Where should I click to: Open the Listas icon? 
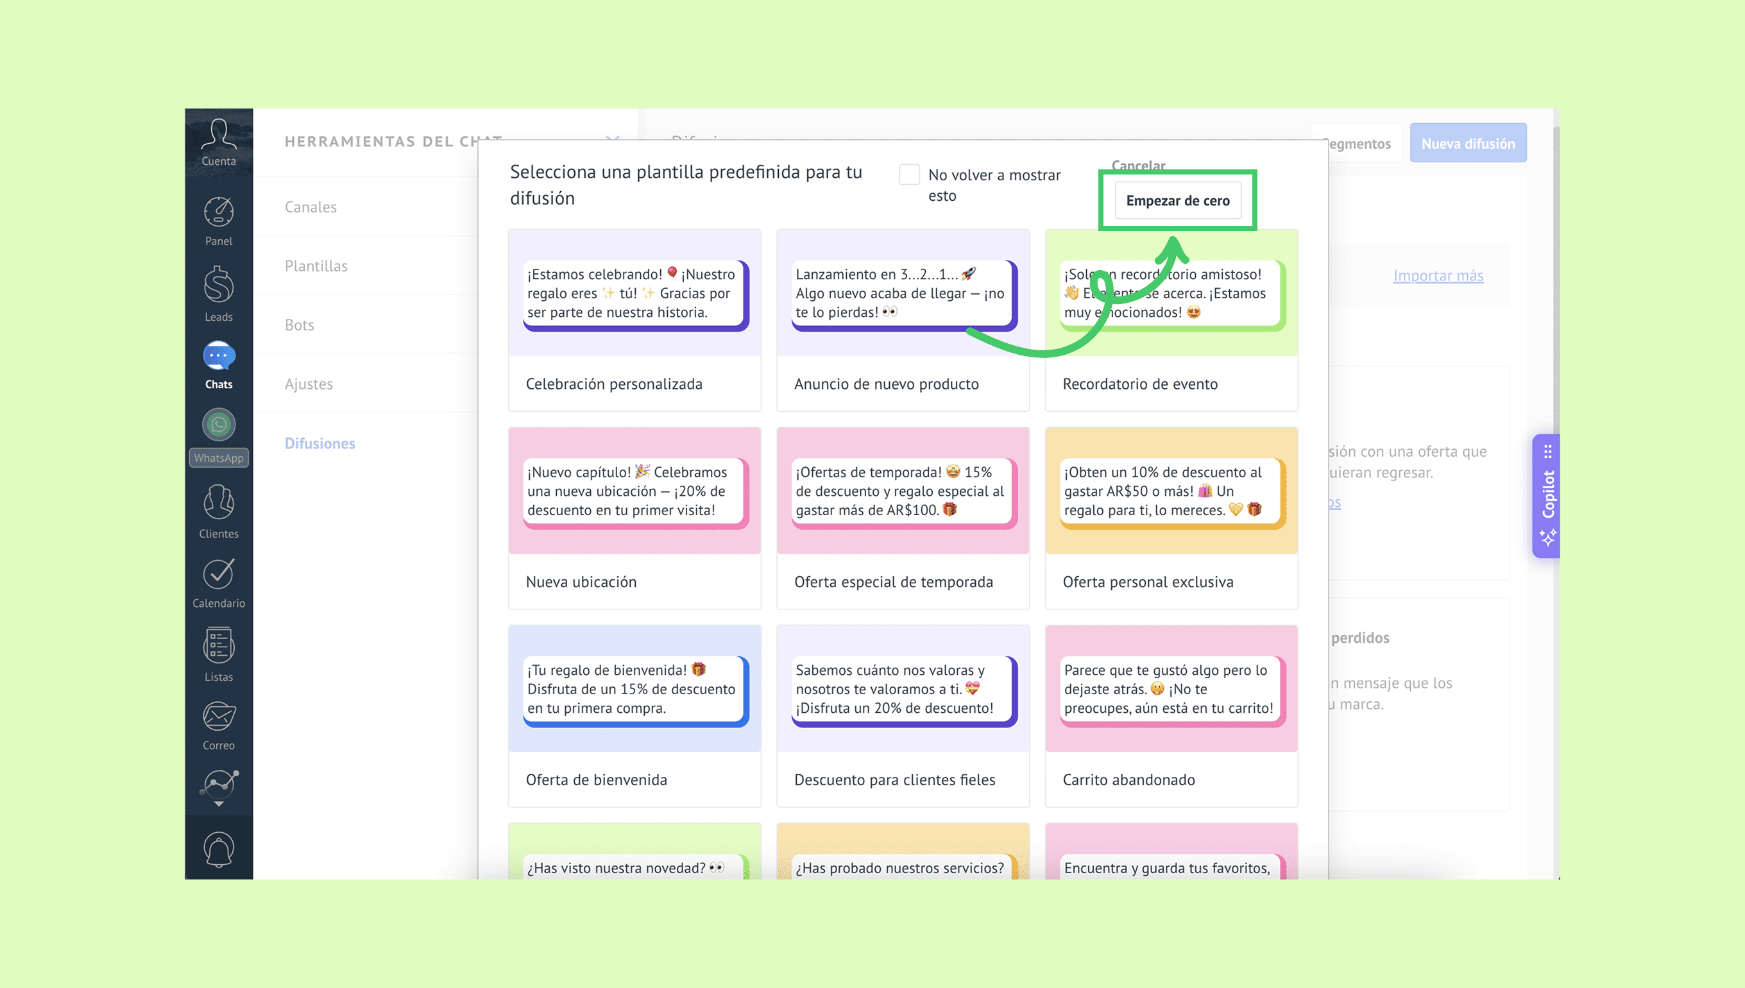click(x=219, y=646)
